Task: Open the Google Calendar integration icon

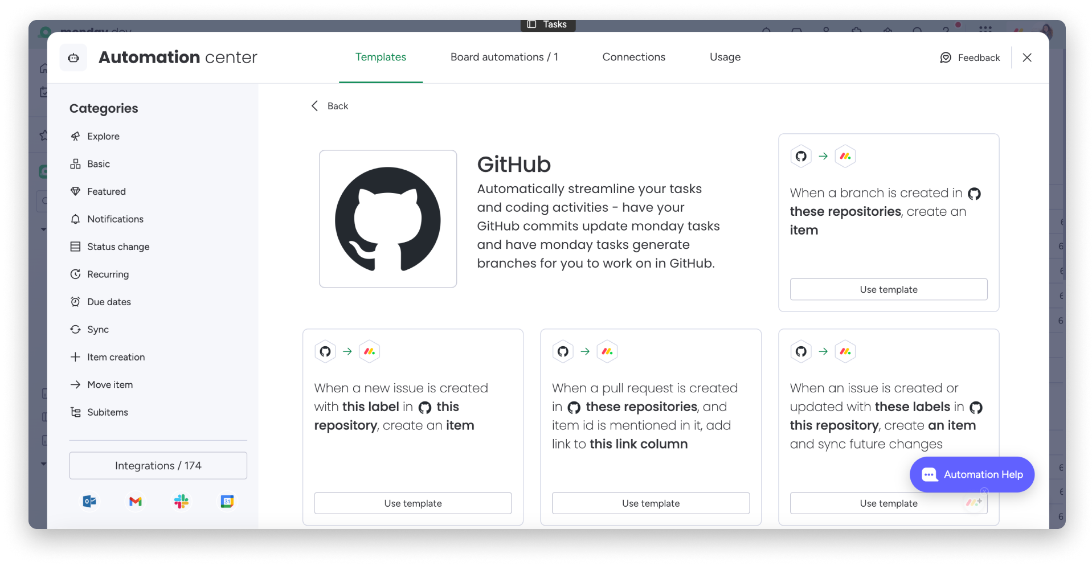Action: coord(227,502)
